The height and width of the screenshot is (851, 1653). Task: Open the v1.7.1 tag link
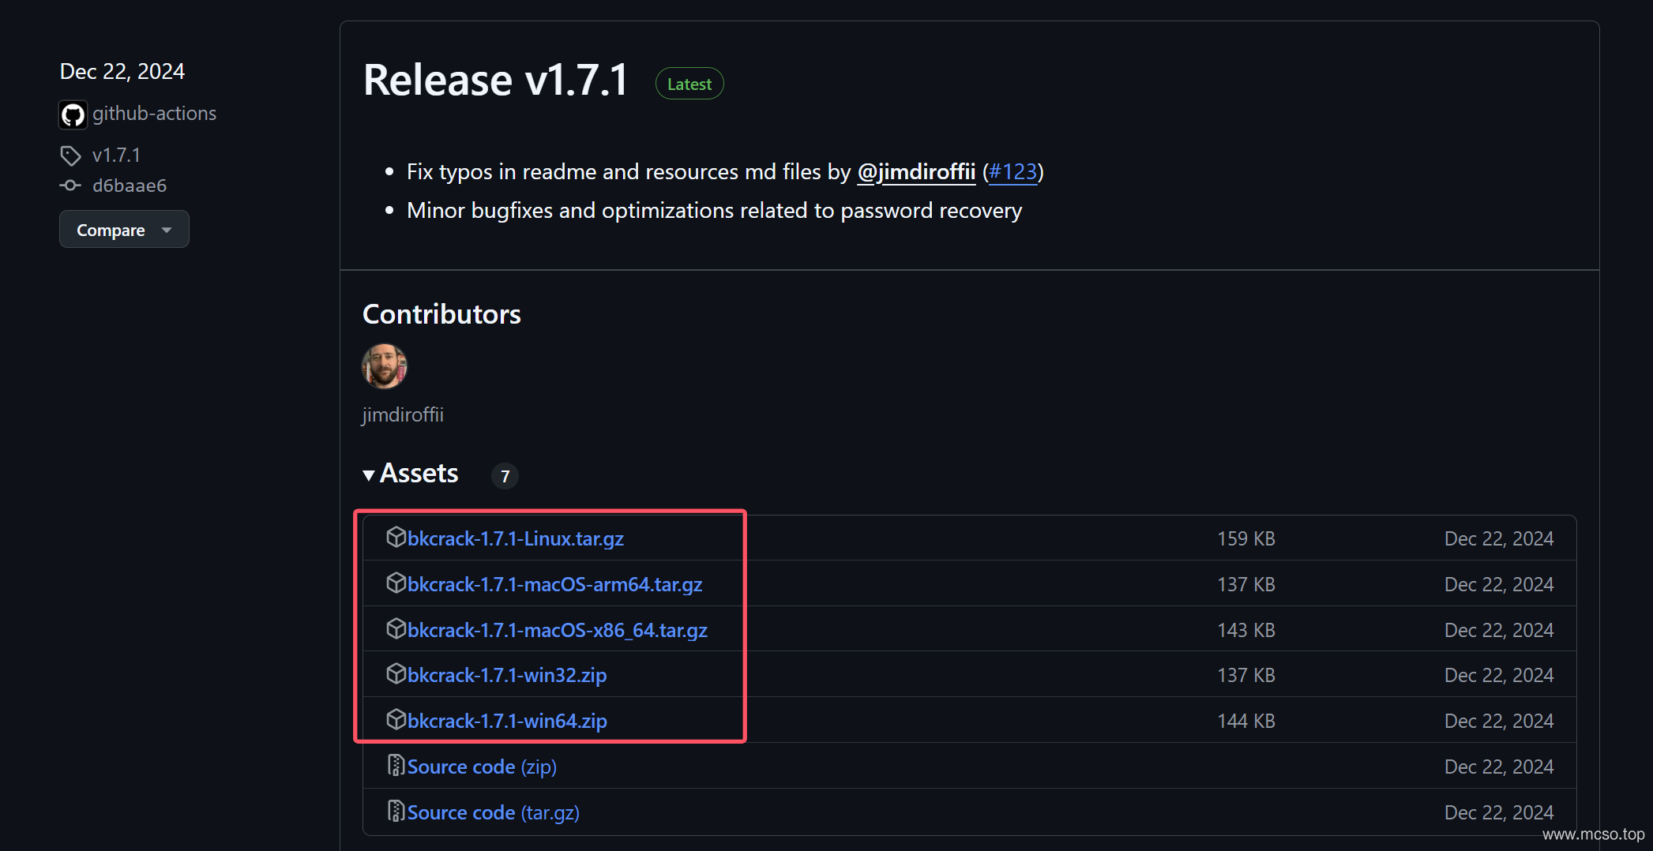(116, 156)
